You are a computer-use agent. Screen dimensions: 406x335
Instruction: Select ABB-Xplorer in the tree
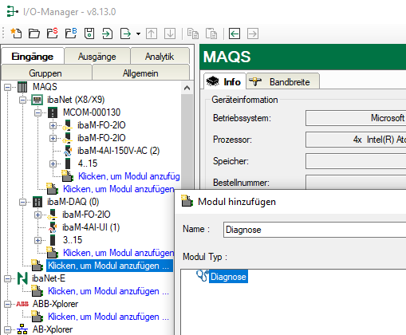[x=55, y=304]
